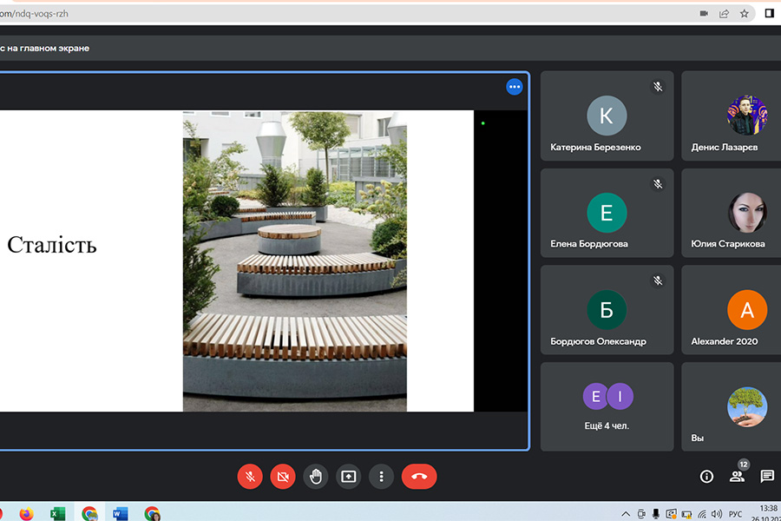Click muted mic icon on Елена Бордюгова
The height and width of the screenshot is (521, 781).
(x=658, y=184)
